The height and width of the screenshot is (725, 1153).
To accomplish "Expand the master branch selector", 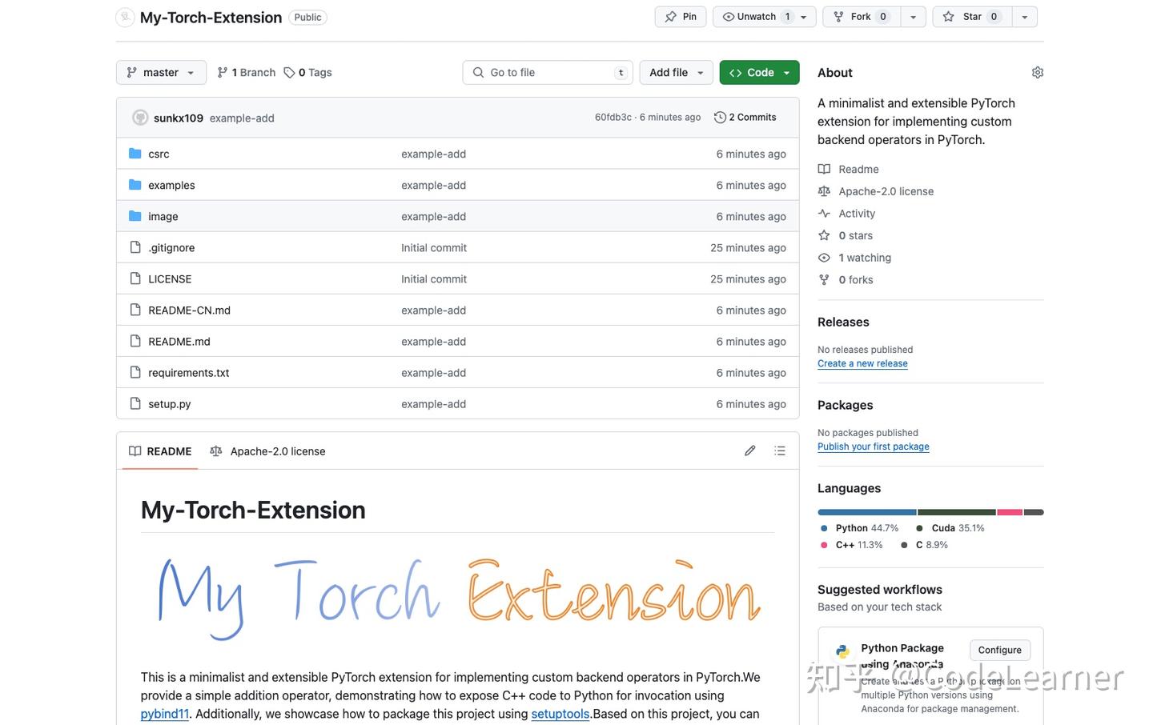I will [160, 72].
